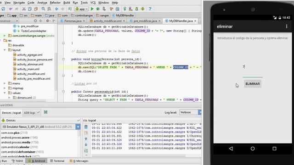Expand the menu folder
Image resolution: width=294 pixels, height=165 pixels.
(x=5, y=83)
